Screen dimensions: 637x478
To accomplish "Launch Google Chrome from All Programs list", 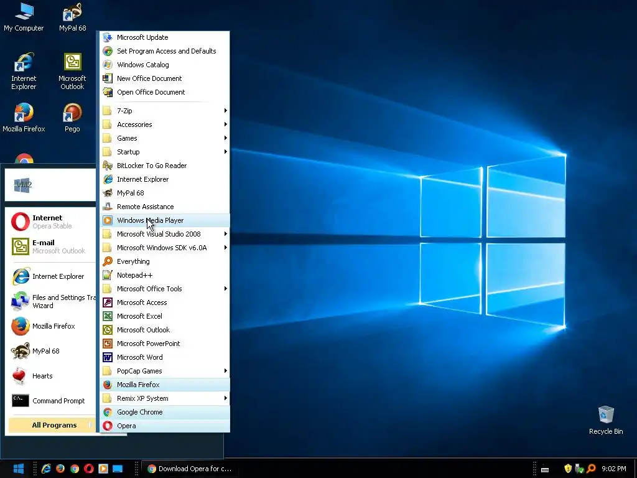I will click(x=165, y=412).
